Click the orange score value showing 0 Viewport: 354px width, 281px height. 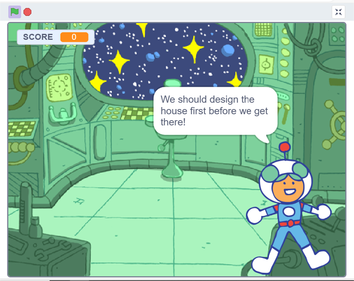tap(74, 37)
